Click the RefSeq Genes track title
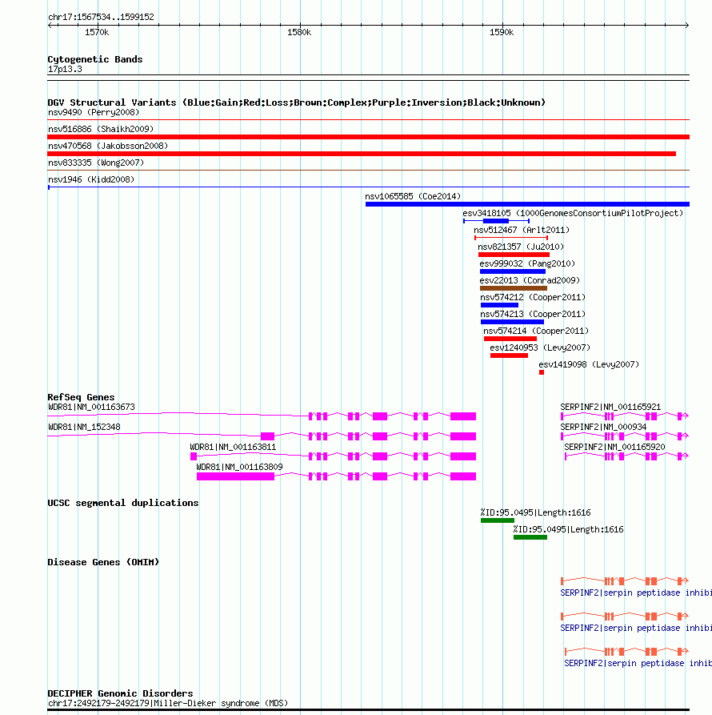This screenshot has height=715, width=712. 81,397
